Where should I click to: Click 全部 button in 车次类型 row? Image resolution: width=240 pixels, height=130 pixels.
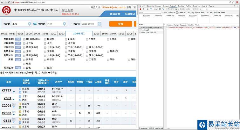point(18,39)
